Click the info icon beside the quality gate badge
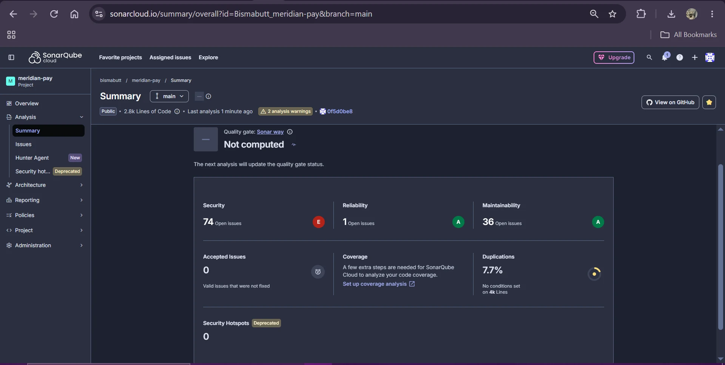 tap(208, 96)
